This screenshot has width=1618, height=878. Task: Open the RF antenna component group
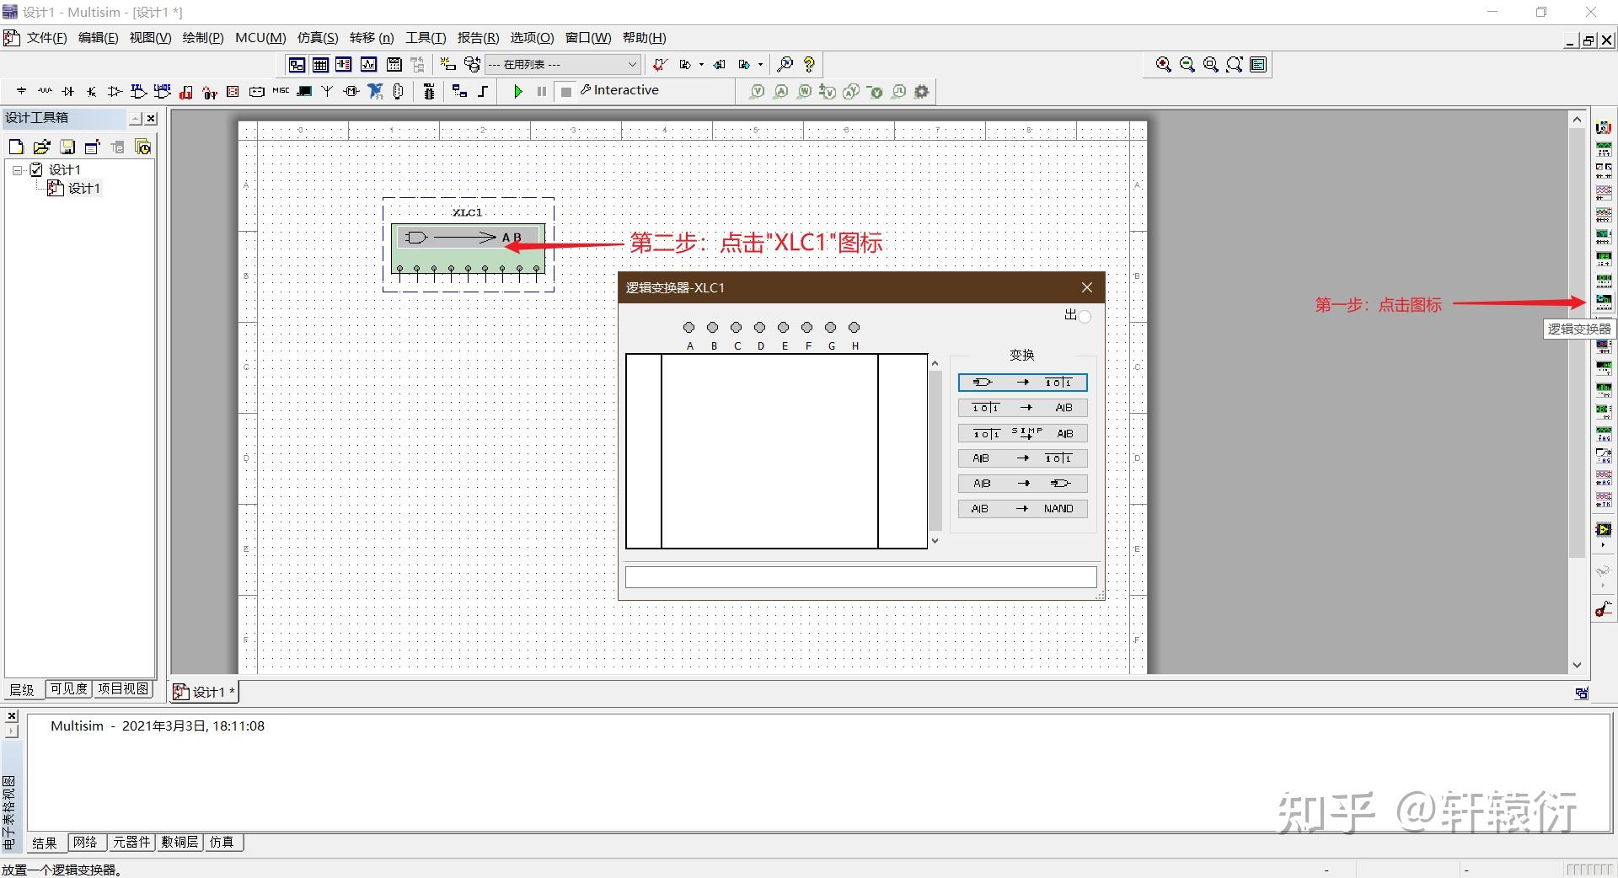[x=328, y=91]
